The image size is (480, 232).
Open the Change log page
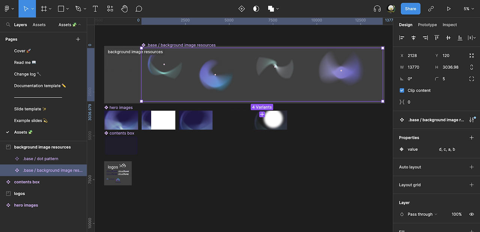click(x=27, y=74)
